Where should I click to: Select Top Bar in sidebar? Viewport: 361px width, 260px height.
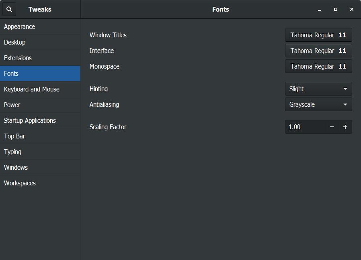click(14, 136)
